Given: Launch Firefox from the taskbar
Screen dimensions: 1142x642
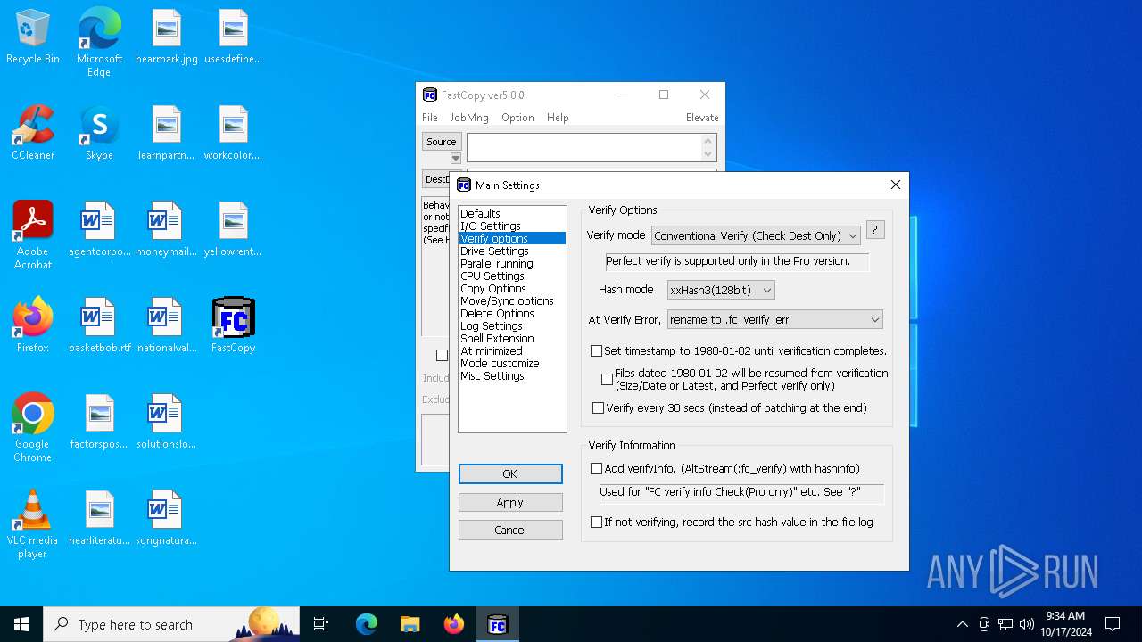Looking at the screenshot, I should (454, 624).
